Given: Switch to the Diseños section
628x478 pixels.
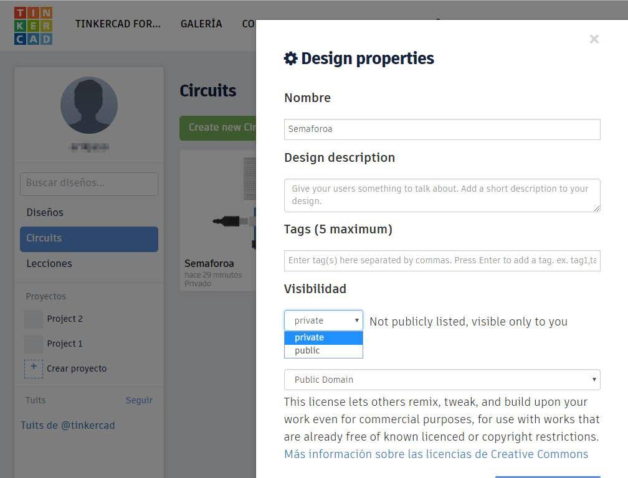Looking at the screenshot, I should 45,212.
